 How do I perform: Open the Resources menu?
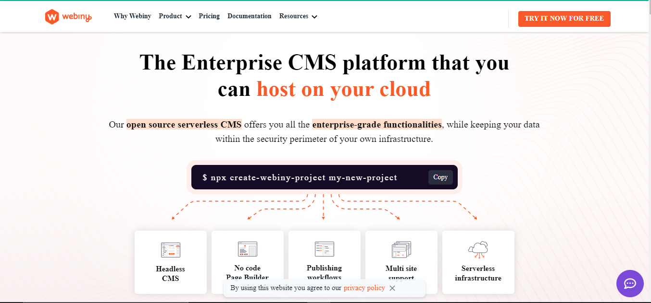click(x=294, y=16)
